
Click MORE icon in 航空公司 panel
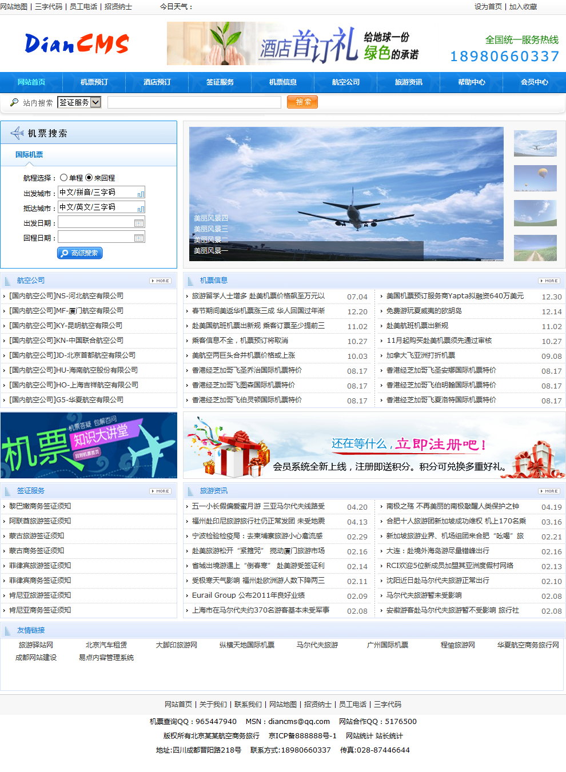coord(160,281)
